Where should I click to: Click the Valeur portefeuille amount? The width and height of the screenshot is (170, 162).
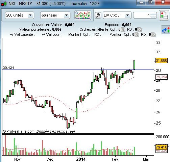click(57, 30)
